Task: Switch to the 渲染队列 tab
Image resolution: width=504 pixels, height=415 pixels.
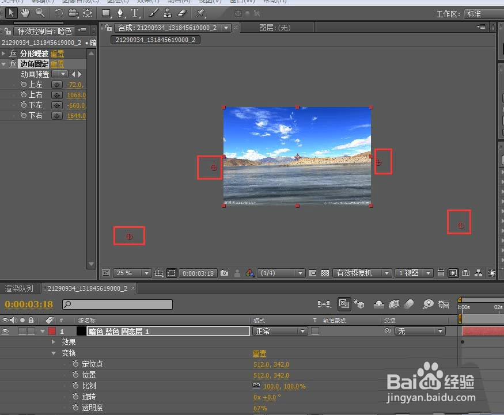Action: tap(19, 288)
